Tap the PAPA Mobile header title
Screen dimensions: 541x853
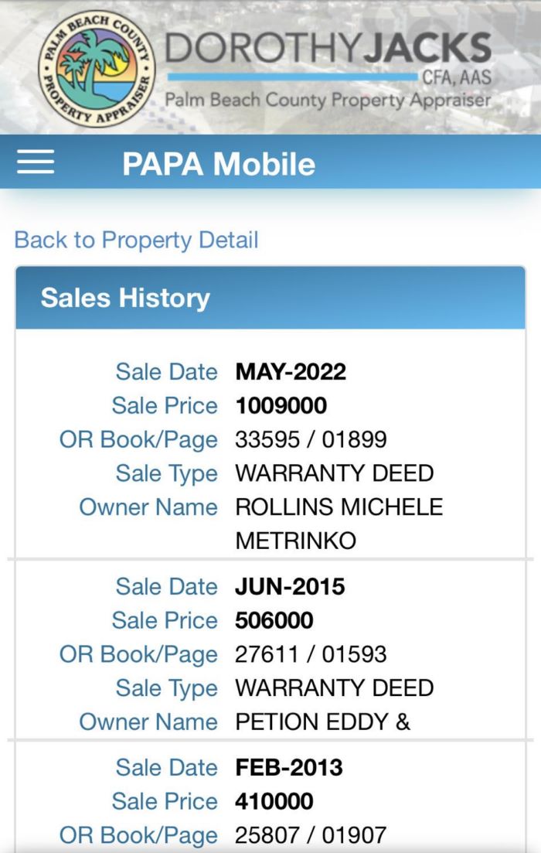[x=219, y=164]
